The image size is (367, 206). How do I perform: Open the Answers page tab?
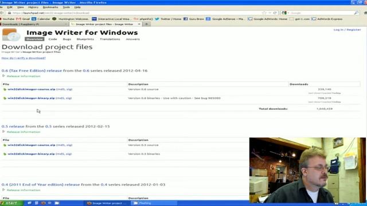[x=132, y=39]
